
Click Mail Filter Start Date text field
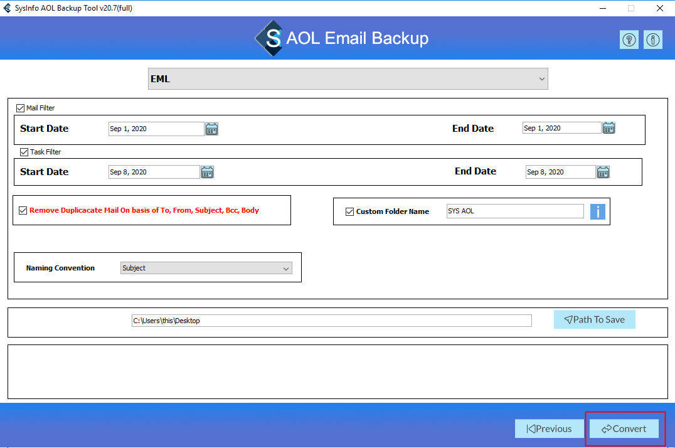pos(156,129)
